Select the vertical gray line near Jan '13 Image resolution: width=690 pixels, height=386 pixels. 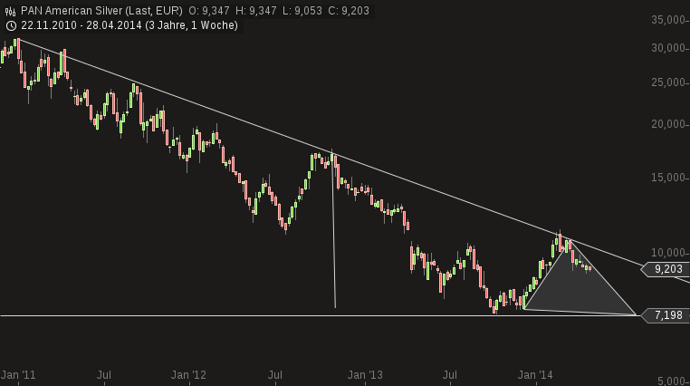pos(333,229)
